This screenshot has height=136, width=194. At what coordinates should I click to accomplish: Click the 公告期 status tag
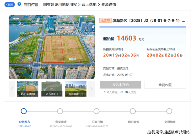click(x=105, y=20)
